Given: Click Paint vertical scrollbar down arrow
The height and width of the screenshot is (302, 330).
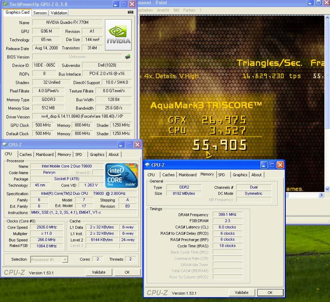Looking at the screenshot, I should tap(327, 189).
